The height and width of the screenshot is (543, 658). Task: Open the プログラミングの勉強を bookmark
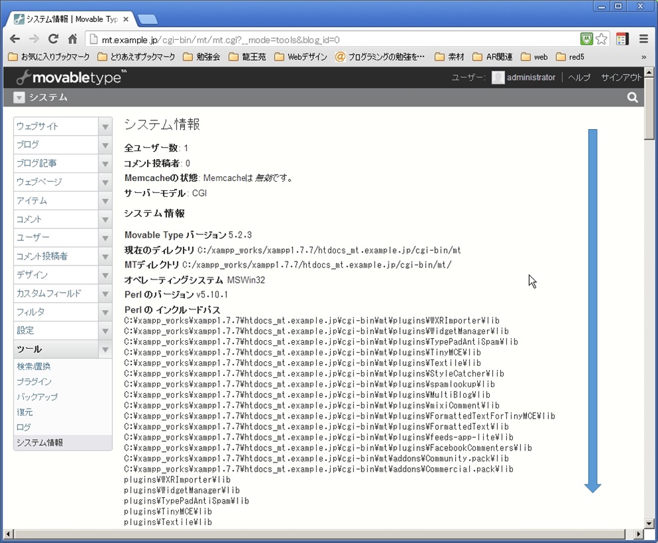pos(380,57)
